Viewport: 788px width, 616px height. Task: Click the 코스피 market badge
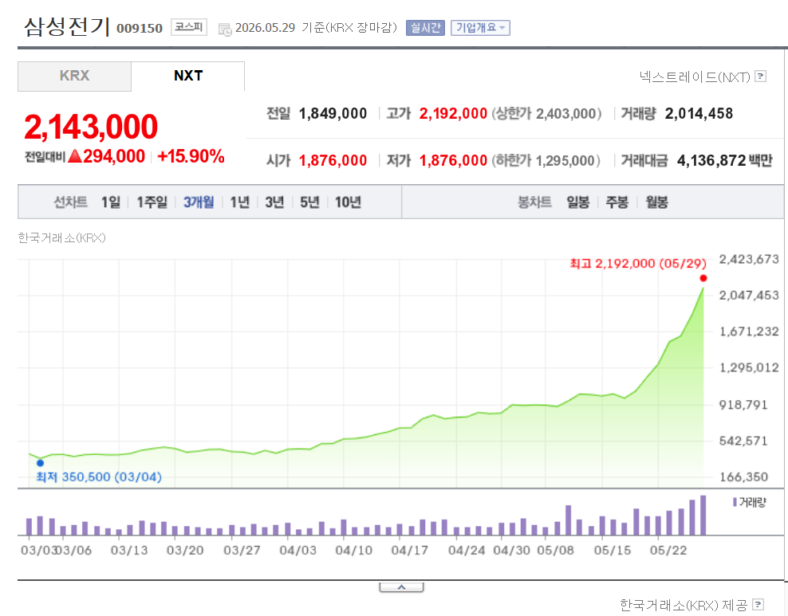[x=189, y=26]
